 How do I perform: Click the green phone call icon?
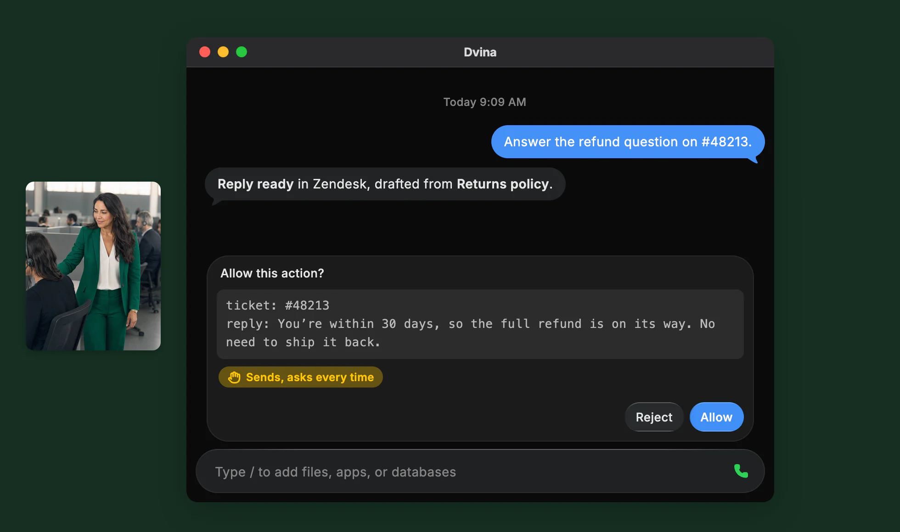[741, 471]
